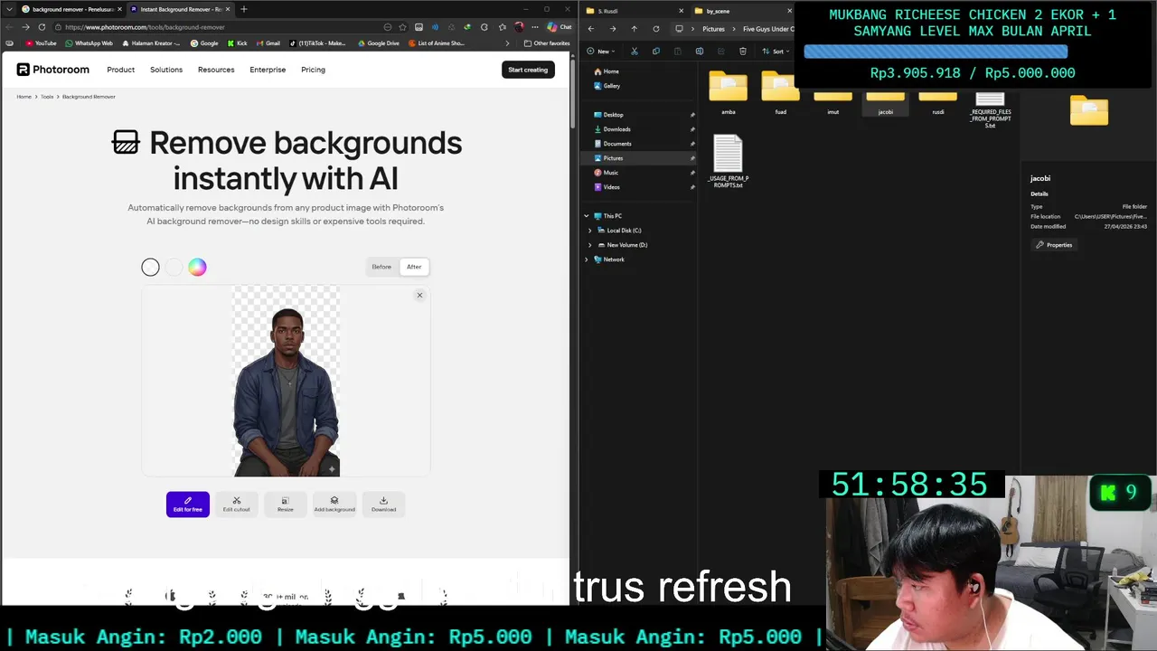Open the Sort dropdown in File Explorer
The image size is (1157, 651).
pyautogui.click(x=776, y=52)
